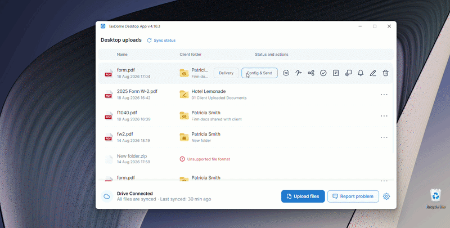Click the PDF icon of fw2.pdf
The image size is (450, 228).
coord(109,137)
